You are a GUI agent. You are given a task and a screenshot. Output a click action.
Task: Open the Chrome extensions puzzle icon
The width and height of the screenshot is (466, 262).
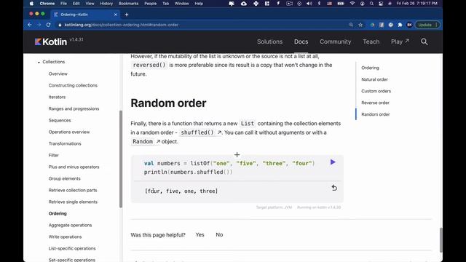400,25
